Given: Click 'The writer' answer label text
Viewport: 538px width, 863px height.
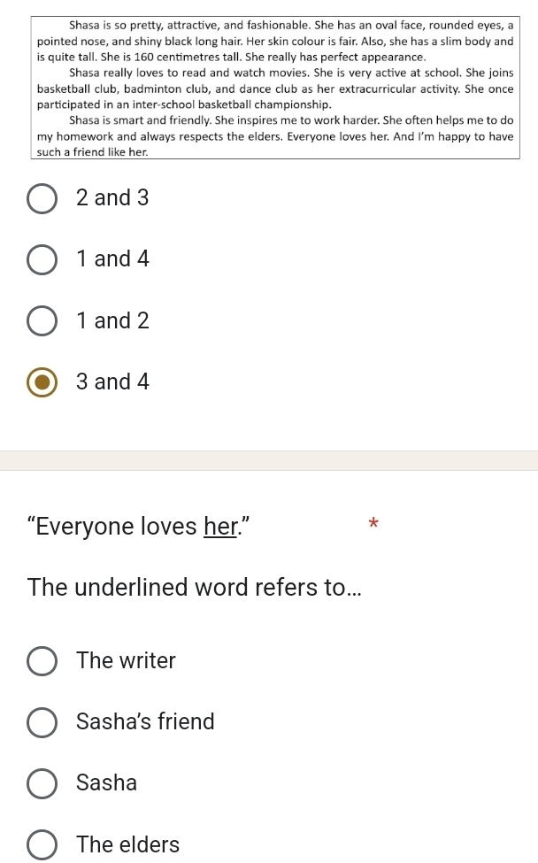Looking at the screenshot, I should (126, 660).
